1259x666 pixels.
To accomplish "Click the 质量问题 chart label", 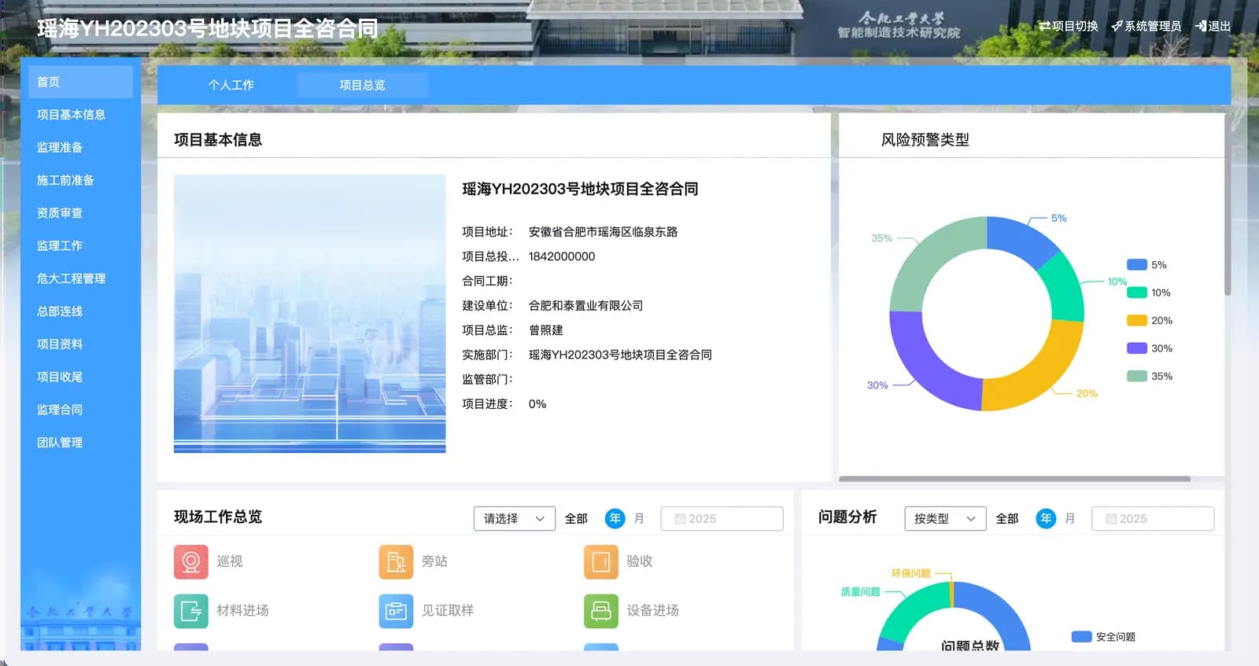I will point(860,592).
